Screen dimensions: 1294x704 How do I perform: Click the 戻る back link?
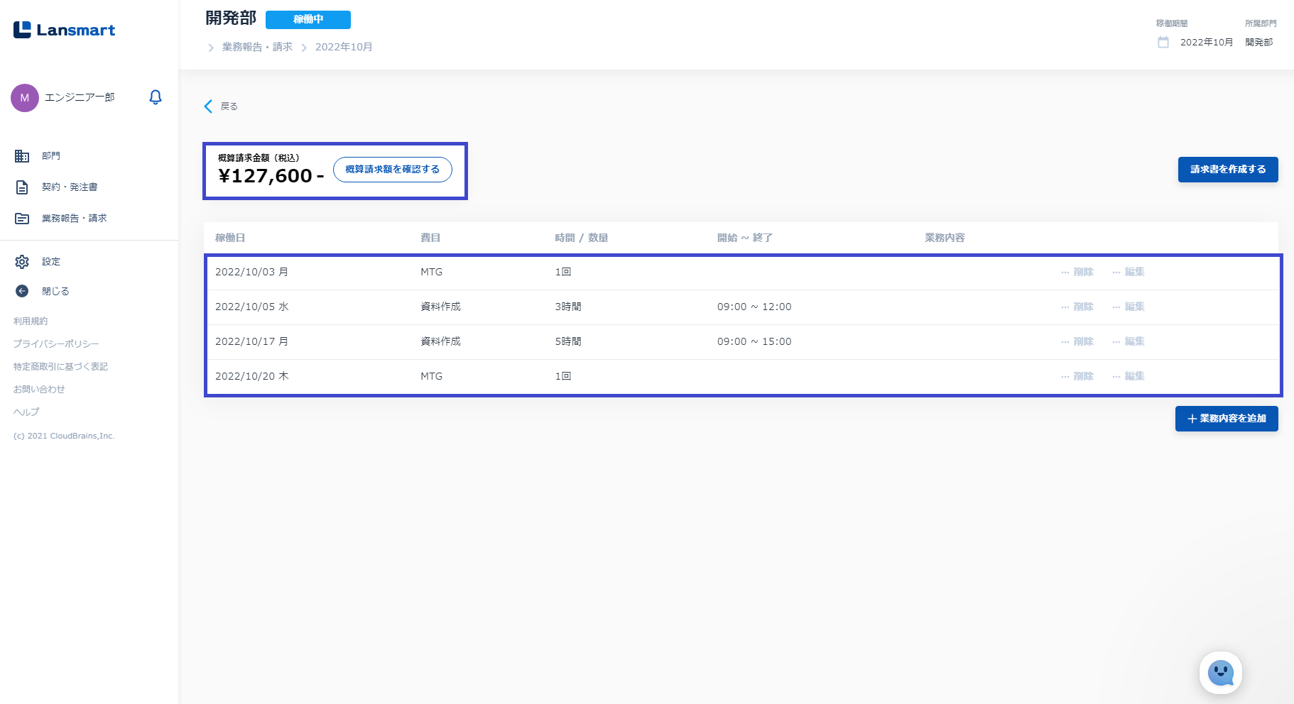click(229, 106)
